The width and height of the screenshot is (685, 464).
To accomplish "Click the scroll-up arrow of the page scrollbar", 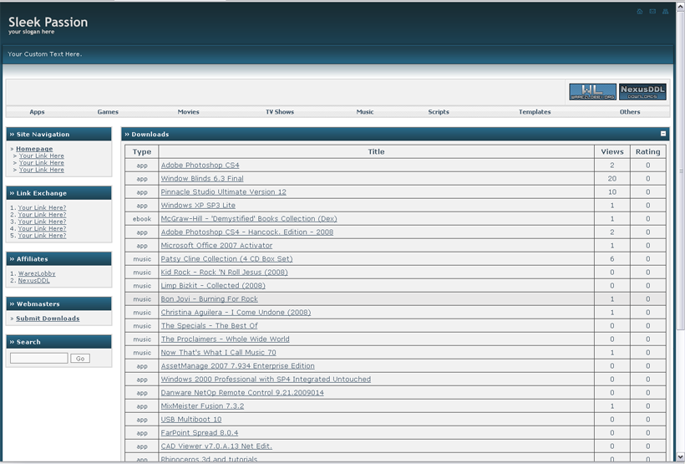I will point(680,5).
